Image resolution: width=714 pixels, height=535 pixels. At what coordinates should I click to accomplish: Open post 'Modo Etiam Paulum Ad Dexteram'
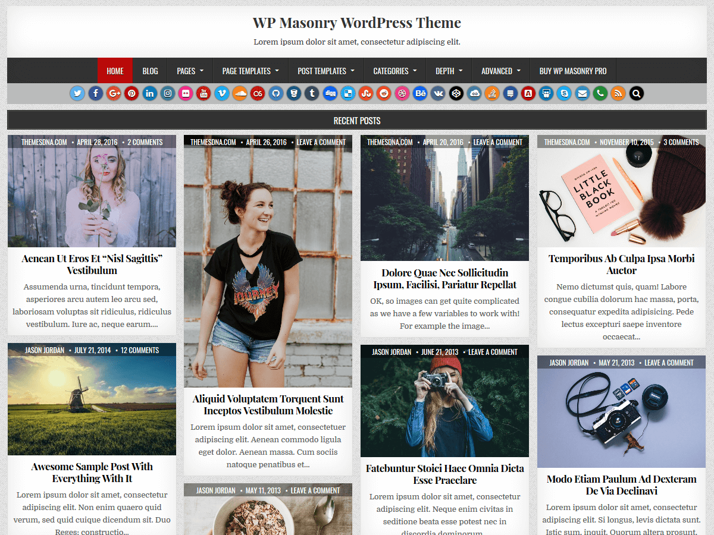(x=621, y=485)
